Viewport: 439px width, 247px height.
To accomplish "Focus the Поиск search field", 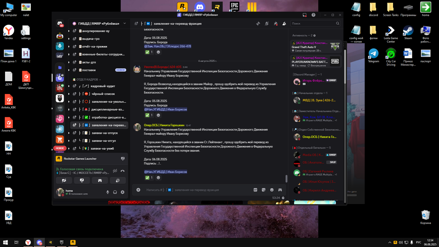I will 316,23.
